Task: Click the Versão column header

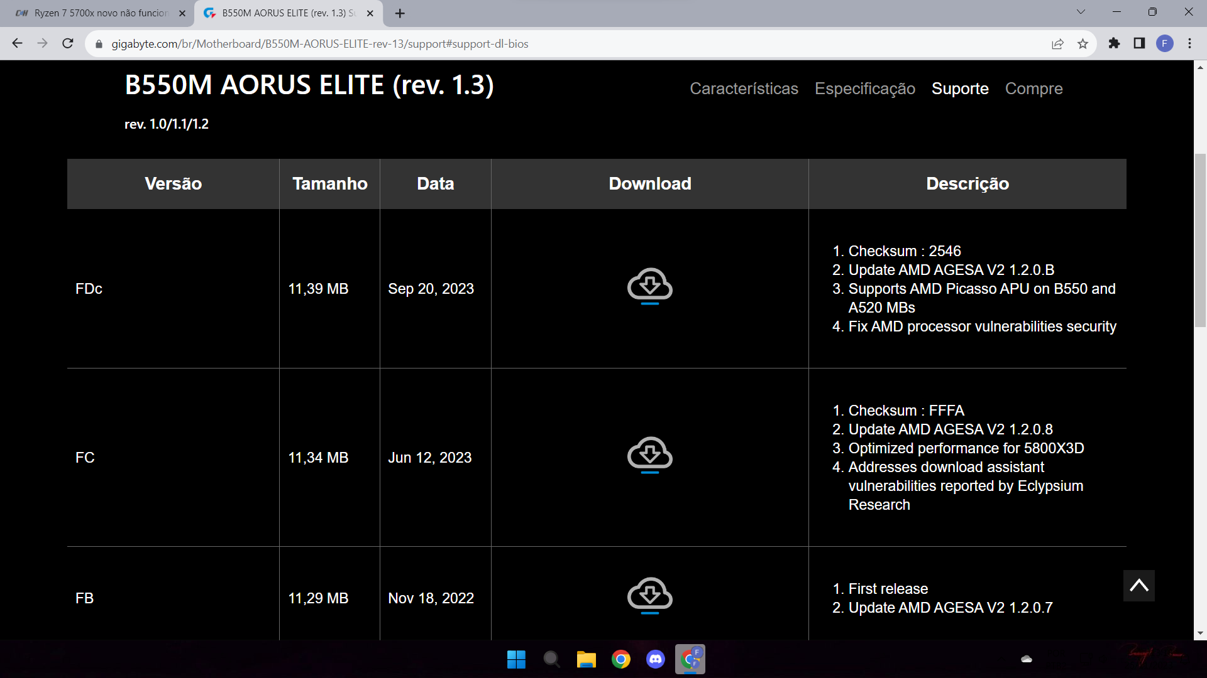Action: tap(173, 183)
